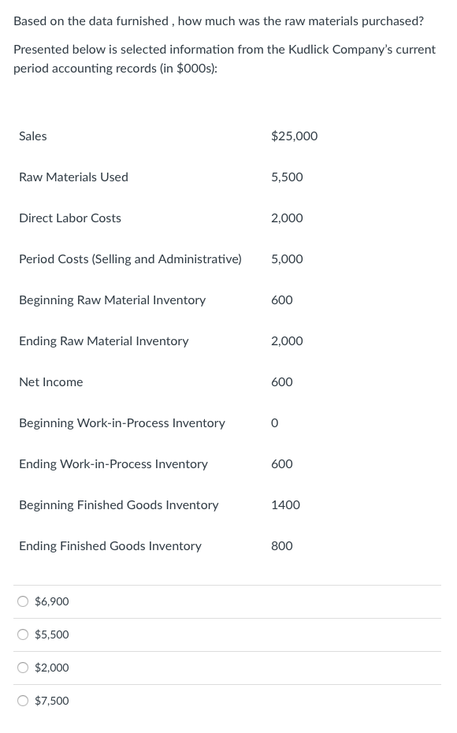Click the $7,500 label text

tap(51, 701)
